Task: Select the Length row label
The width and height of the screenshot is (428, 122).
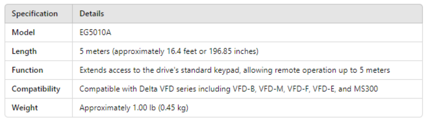Action: tap(24, 51)
